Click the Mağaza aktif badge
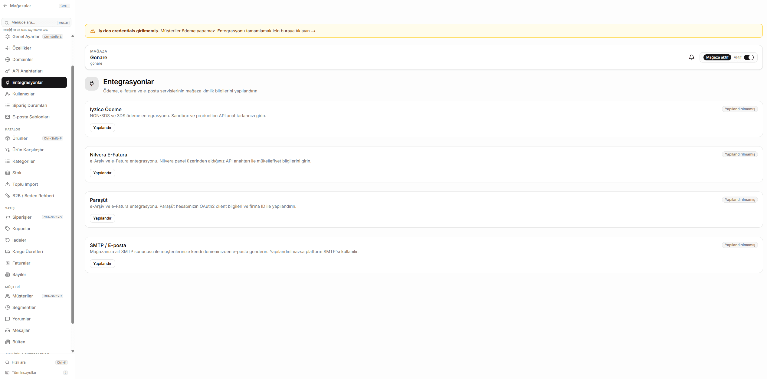 [717, 57]
